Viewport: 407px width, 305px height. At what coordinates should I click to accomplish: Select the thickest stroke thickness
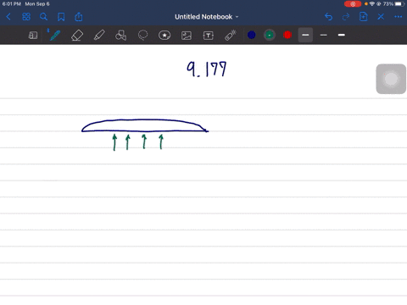pos(342,35)
